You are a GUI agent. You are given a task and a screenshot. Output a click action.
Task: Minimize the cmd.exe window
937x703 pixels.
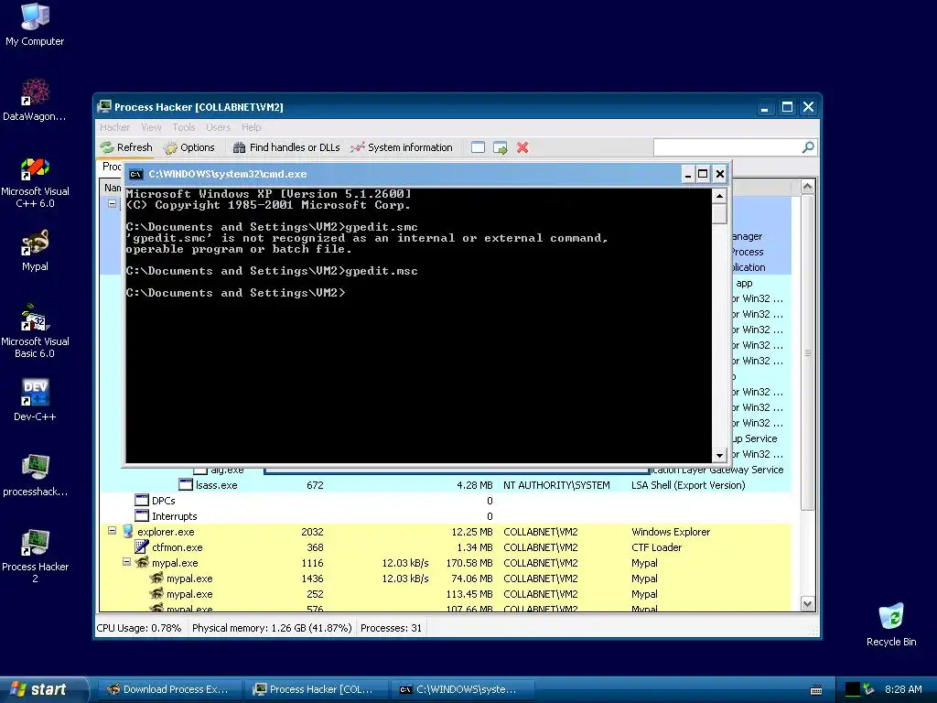(688, 174)
